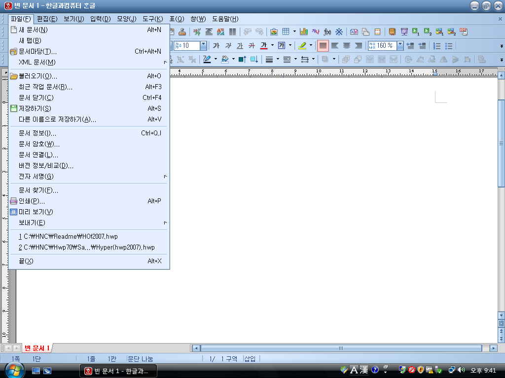Click the decrease indent icon
The height and width of the screenshot is (378, 505).
pyautogui.click(x=410, y=46)
